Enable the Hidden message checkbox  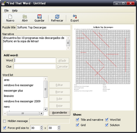click(4, 121)
